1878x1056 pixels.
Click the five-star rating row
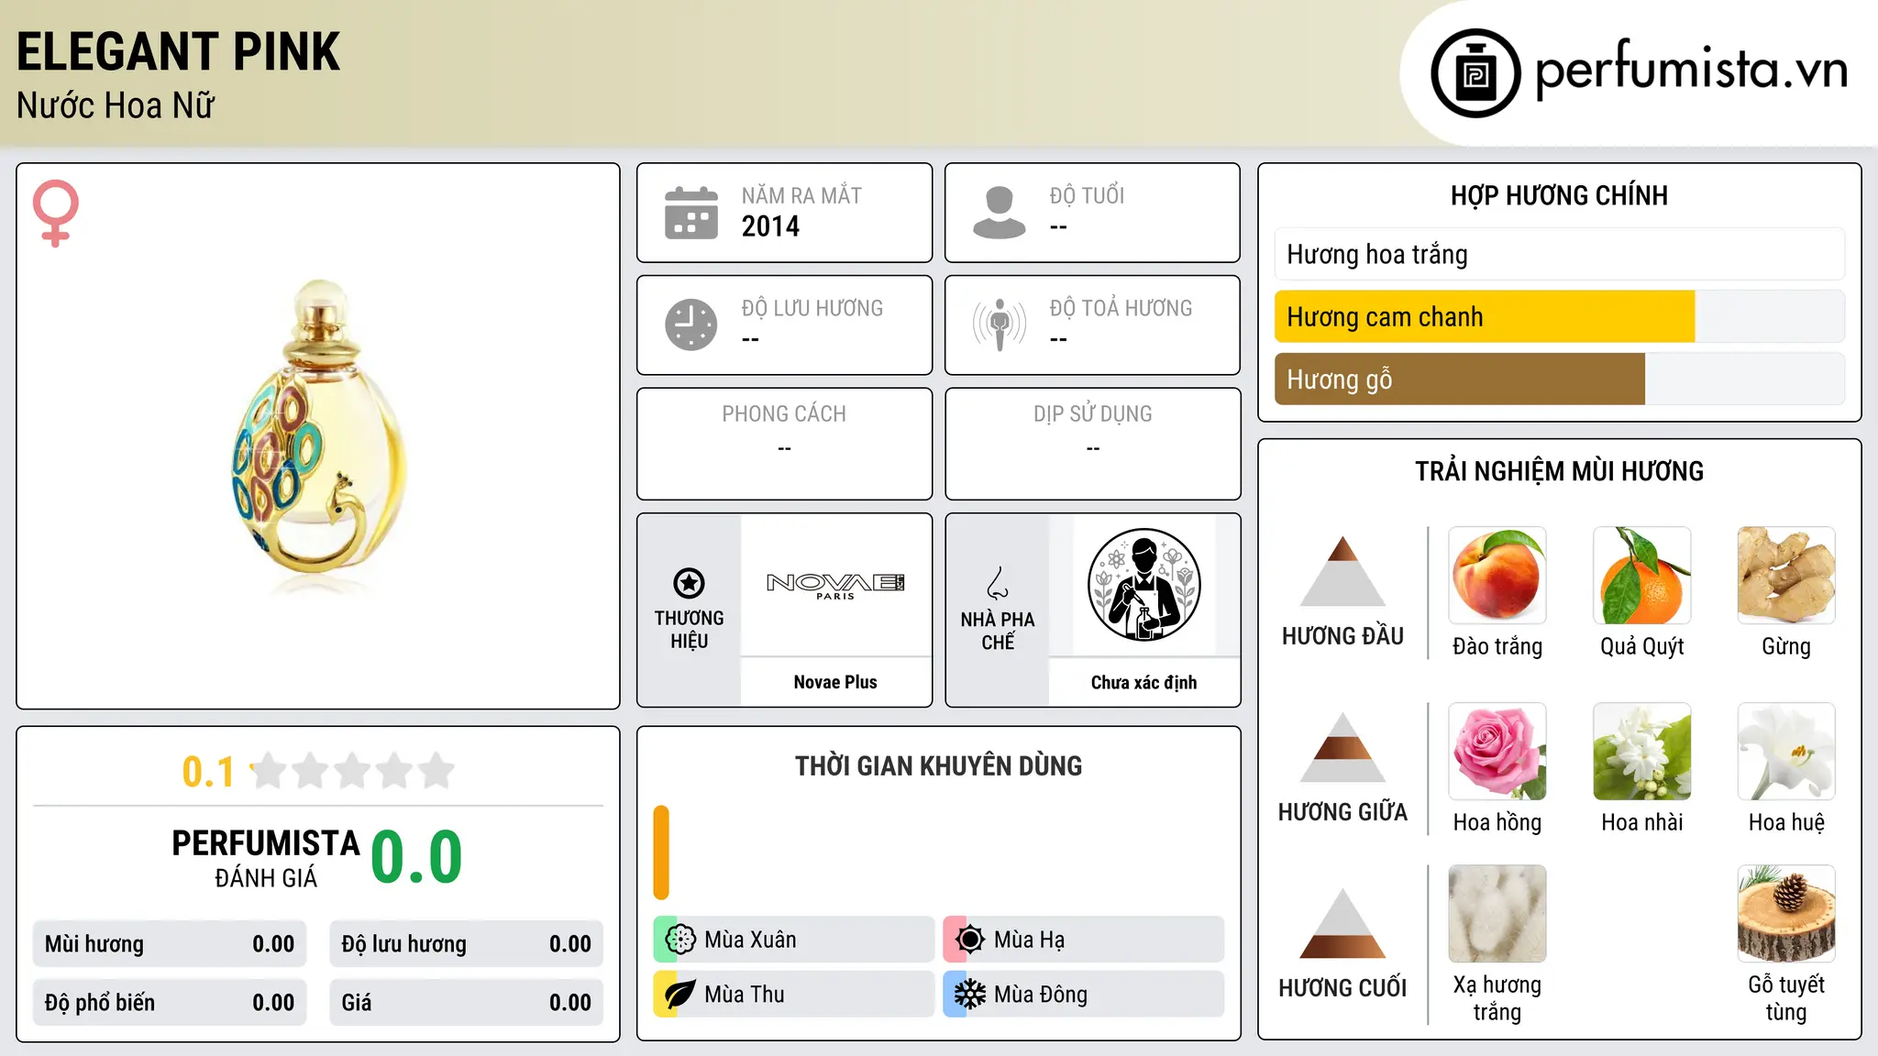coord(353,772)
